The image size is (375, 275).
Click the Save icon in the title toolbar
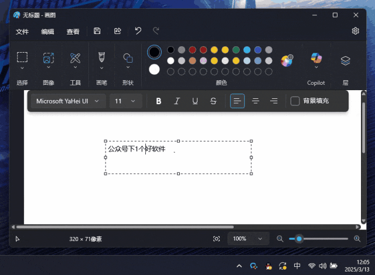[97, 31]
